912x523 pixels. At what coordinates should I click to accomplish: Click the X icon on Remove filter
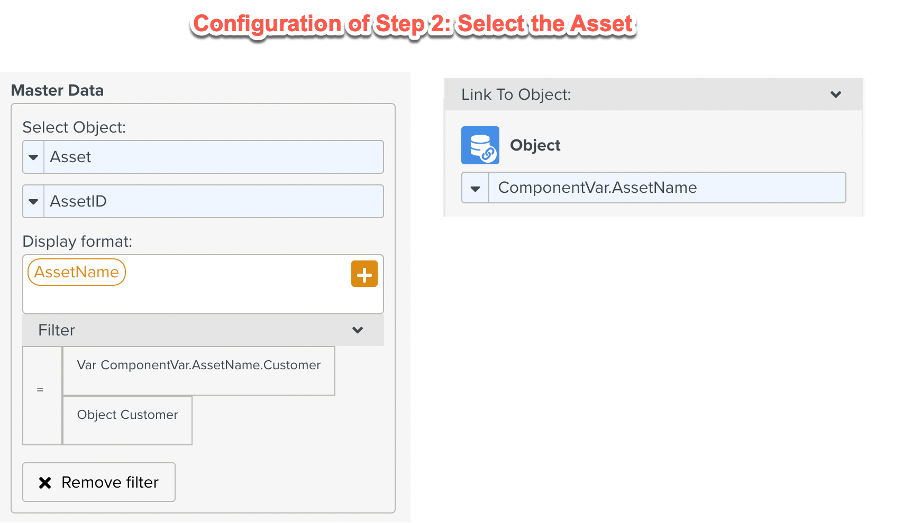(x=45, y=482)
